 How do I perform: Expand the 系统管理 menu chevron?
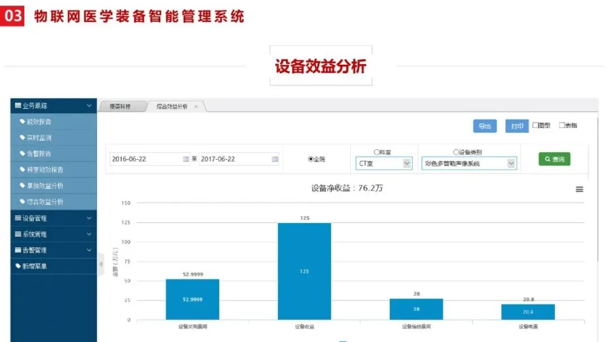pyautogui.click(x=89, y=234)
